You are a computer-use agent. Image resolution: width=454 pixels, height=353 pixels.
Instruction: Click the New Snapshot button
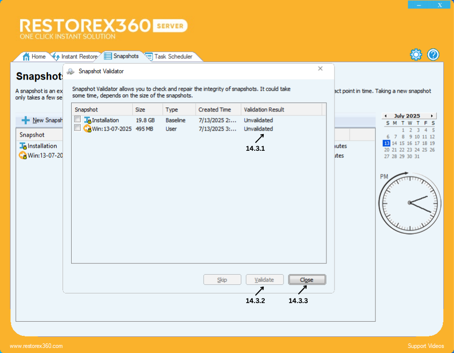point(42,120)
